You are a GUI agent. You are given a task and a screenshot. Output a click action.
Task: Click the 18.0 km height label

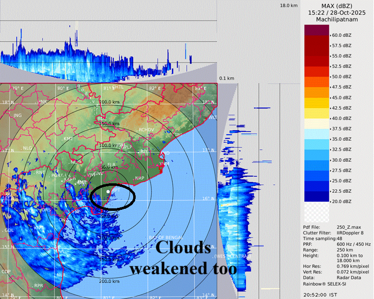289,5
